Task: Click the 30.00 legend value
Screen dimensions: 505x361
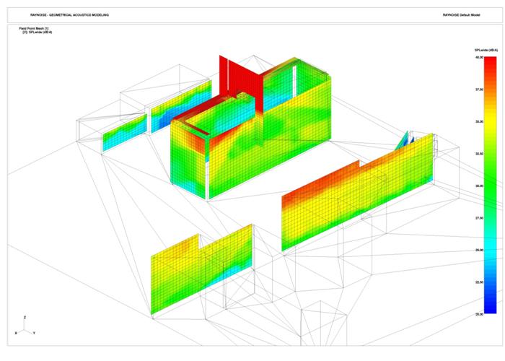Action: pyautogui.click(x=479, y=186)
